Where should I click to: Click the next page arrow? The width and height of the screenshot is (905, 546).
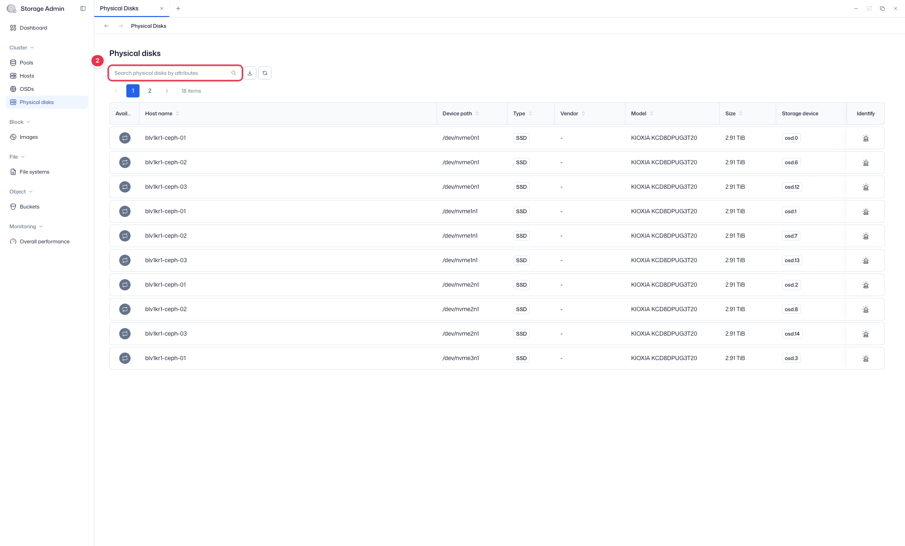coord(167,91)
